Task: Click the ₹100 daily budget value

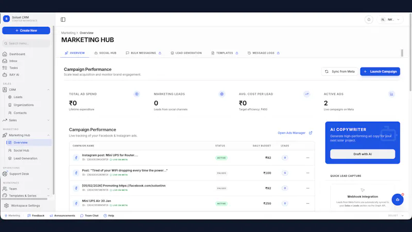Action: click(267, 173)
